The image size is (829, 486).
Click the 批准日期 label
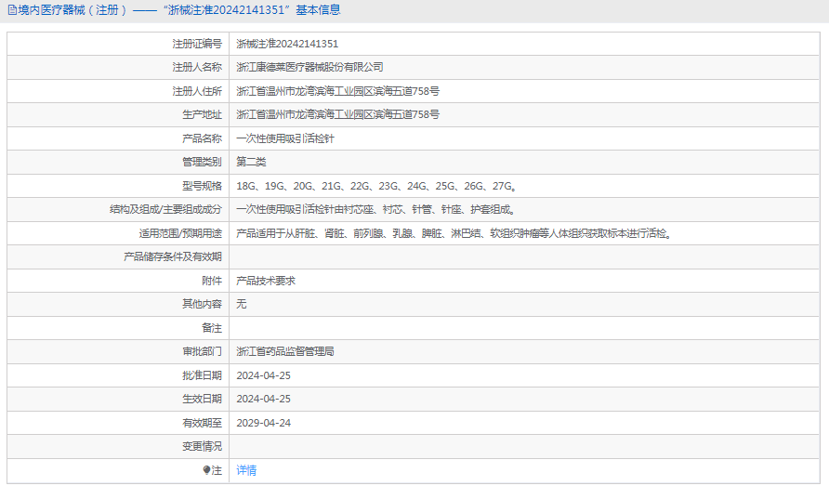click(x=202, y=375)
